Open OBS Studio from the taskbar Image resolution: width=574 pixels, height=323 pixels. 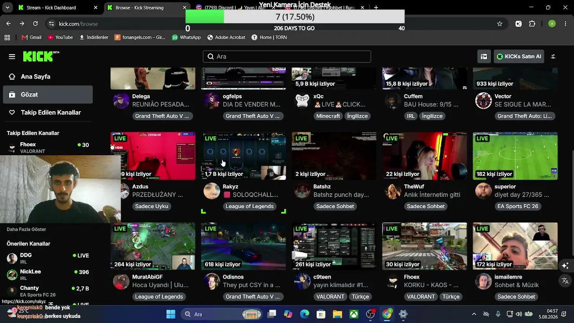click(370, 314)
